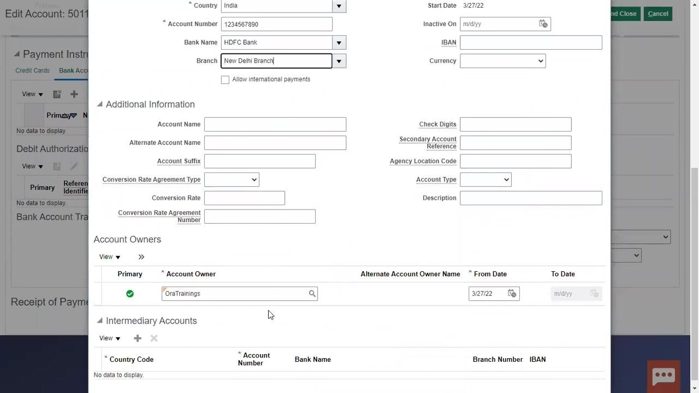Open the Branch dropdown arrow

coord(339,61)
